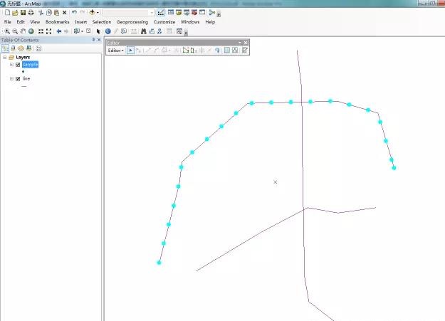Screen dimensions: 445x321
Task: Open the File menu
Action: pyautogui.click(x=8, y=22)
